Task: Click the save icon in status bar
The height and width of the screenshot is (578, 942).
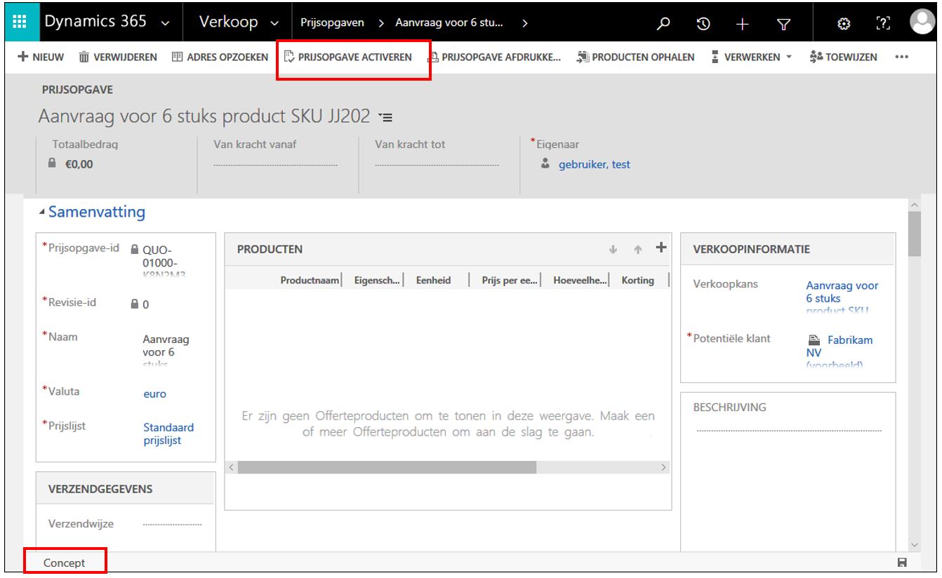Action: tap(903, 563)
